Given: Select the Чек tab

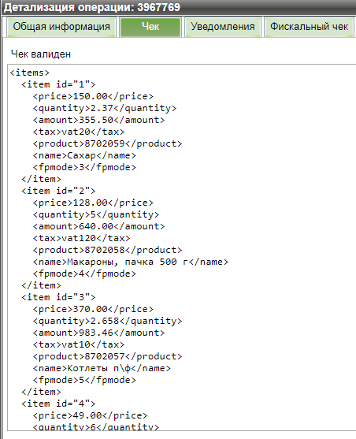Looking at the screenshot, I should tap(150, 27).
